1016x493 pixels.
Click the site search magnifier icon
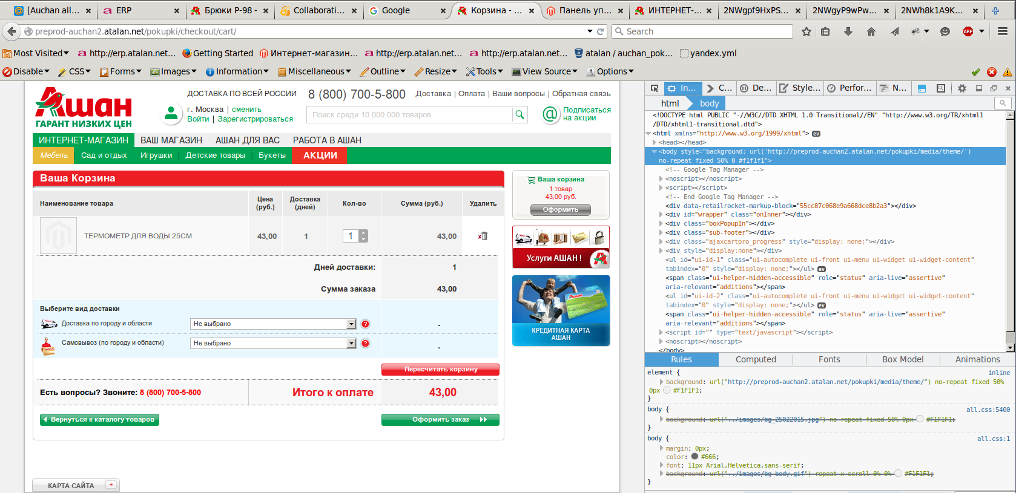tap(520, 114)
